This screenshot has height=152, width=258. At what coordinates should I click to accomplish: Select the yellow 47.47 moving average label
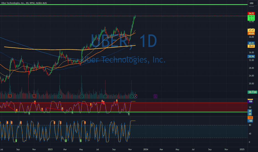pos(251,30)
